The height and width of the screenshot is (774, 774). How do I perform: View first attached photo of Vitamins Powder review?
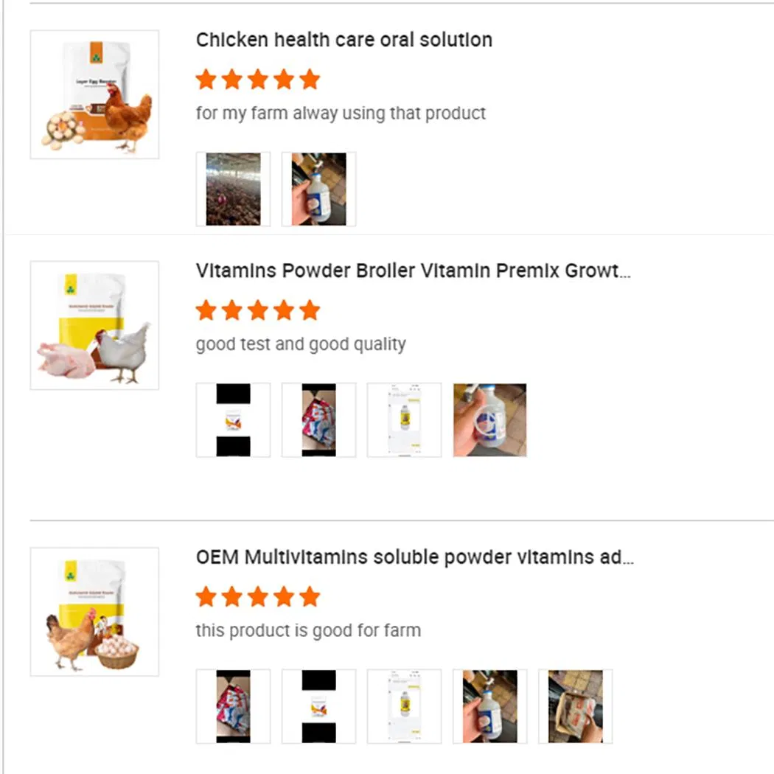pyautogui.click(x=233, y=419)
